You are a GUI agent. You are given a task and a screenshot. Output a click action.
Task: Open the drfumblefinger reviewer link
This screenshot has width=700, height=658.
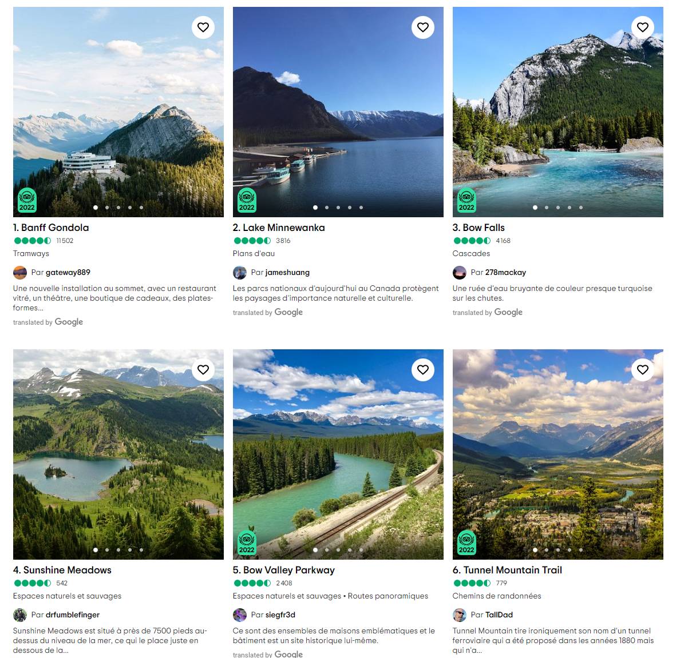click(73, 615)
